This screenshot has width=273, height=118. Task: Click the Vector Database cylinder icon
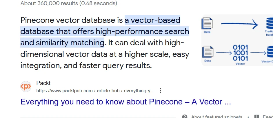[x=270, y=52]
